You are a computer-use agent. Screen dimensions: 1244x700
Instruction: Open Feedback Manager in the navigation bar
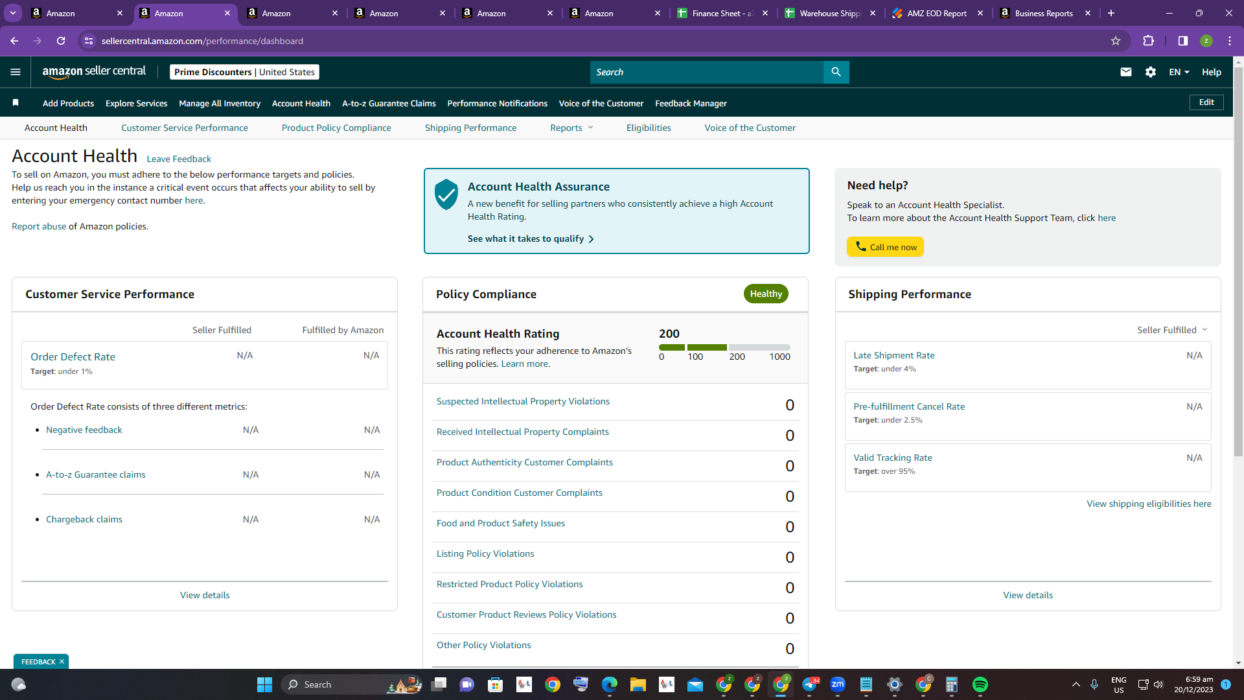pos(691,103)
